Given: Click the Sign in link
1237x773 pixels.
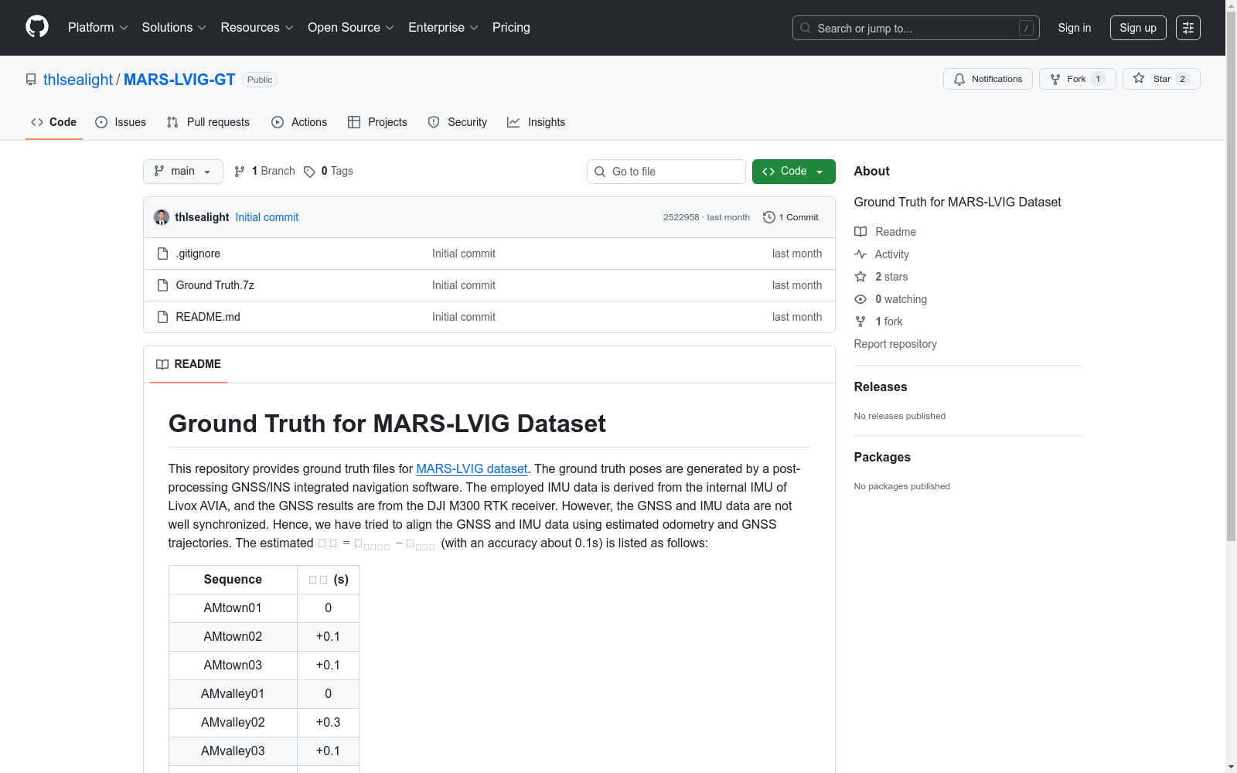Looking at the screenshot, I should tap(1075, 28).
